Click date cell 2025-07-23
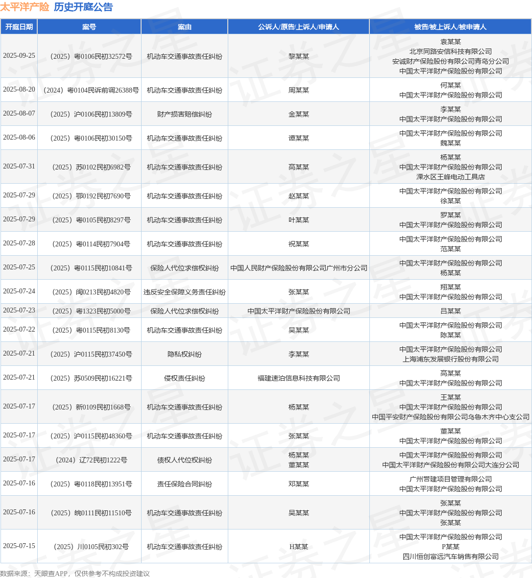 tap(19, 311)
